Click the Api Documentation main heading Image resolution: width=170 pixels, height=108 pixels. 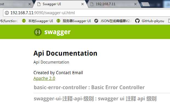[x=65, y=53]
